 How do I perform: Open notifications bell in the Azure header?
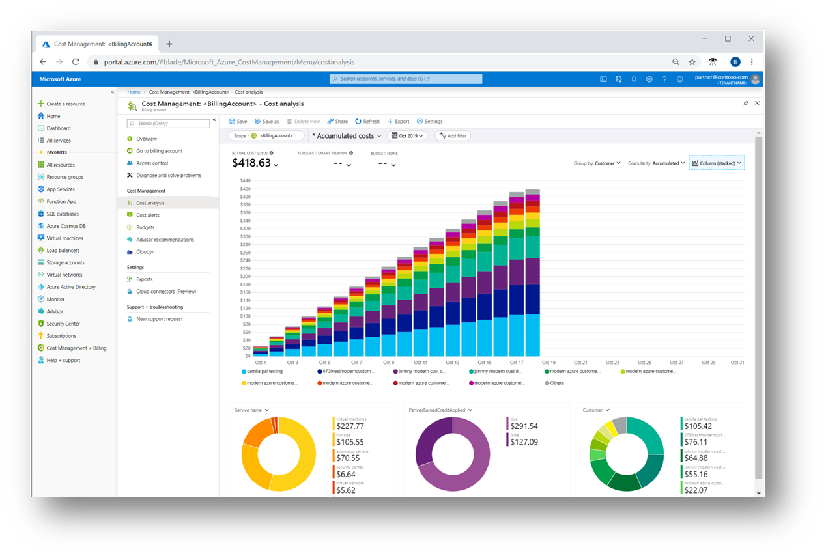[x=633, y=78]
